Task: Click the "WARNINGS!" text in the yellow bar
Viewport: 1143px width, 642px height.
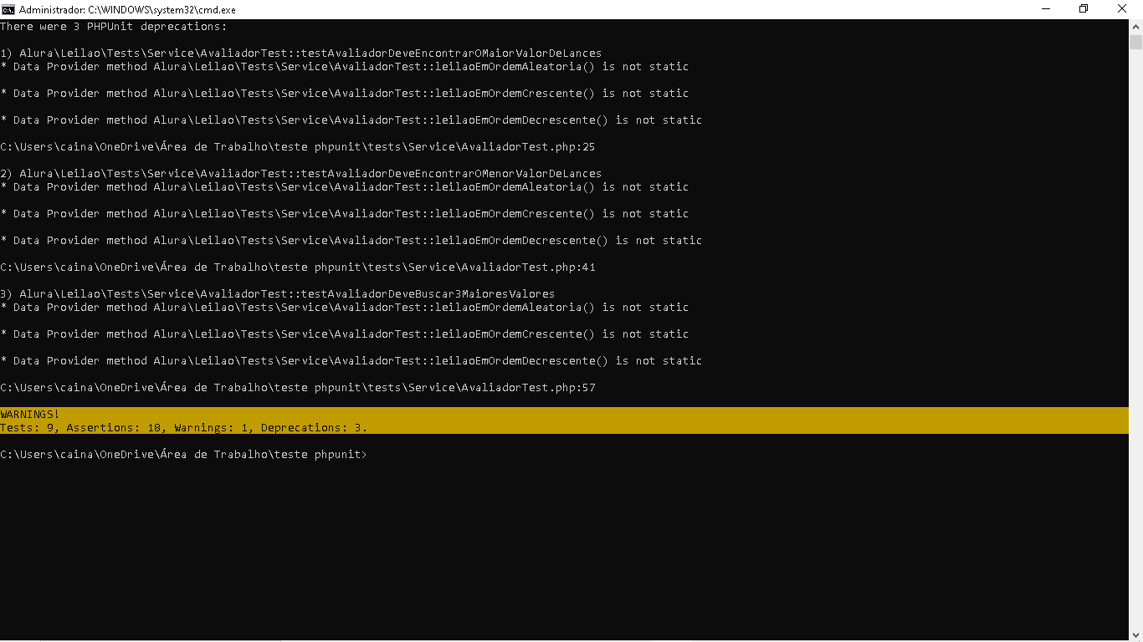Action: click(x=30, y=414)
